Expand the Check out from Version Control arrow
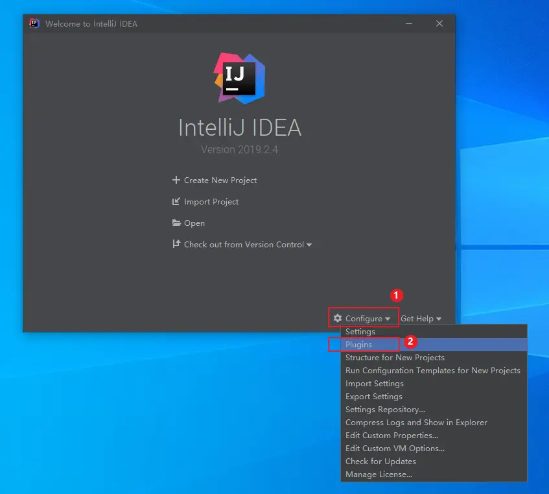Screen dimensions: 549x494 click(x=309, y=245)
